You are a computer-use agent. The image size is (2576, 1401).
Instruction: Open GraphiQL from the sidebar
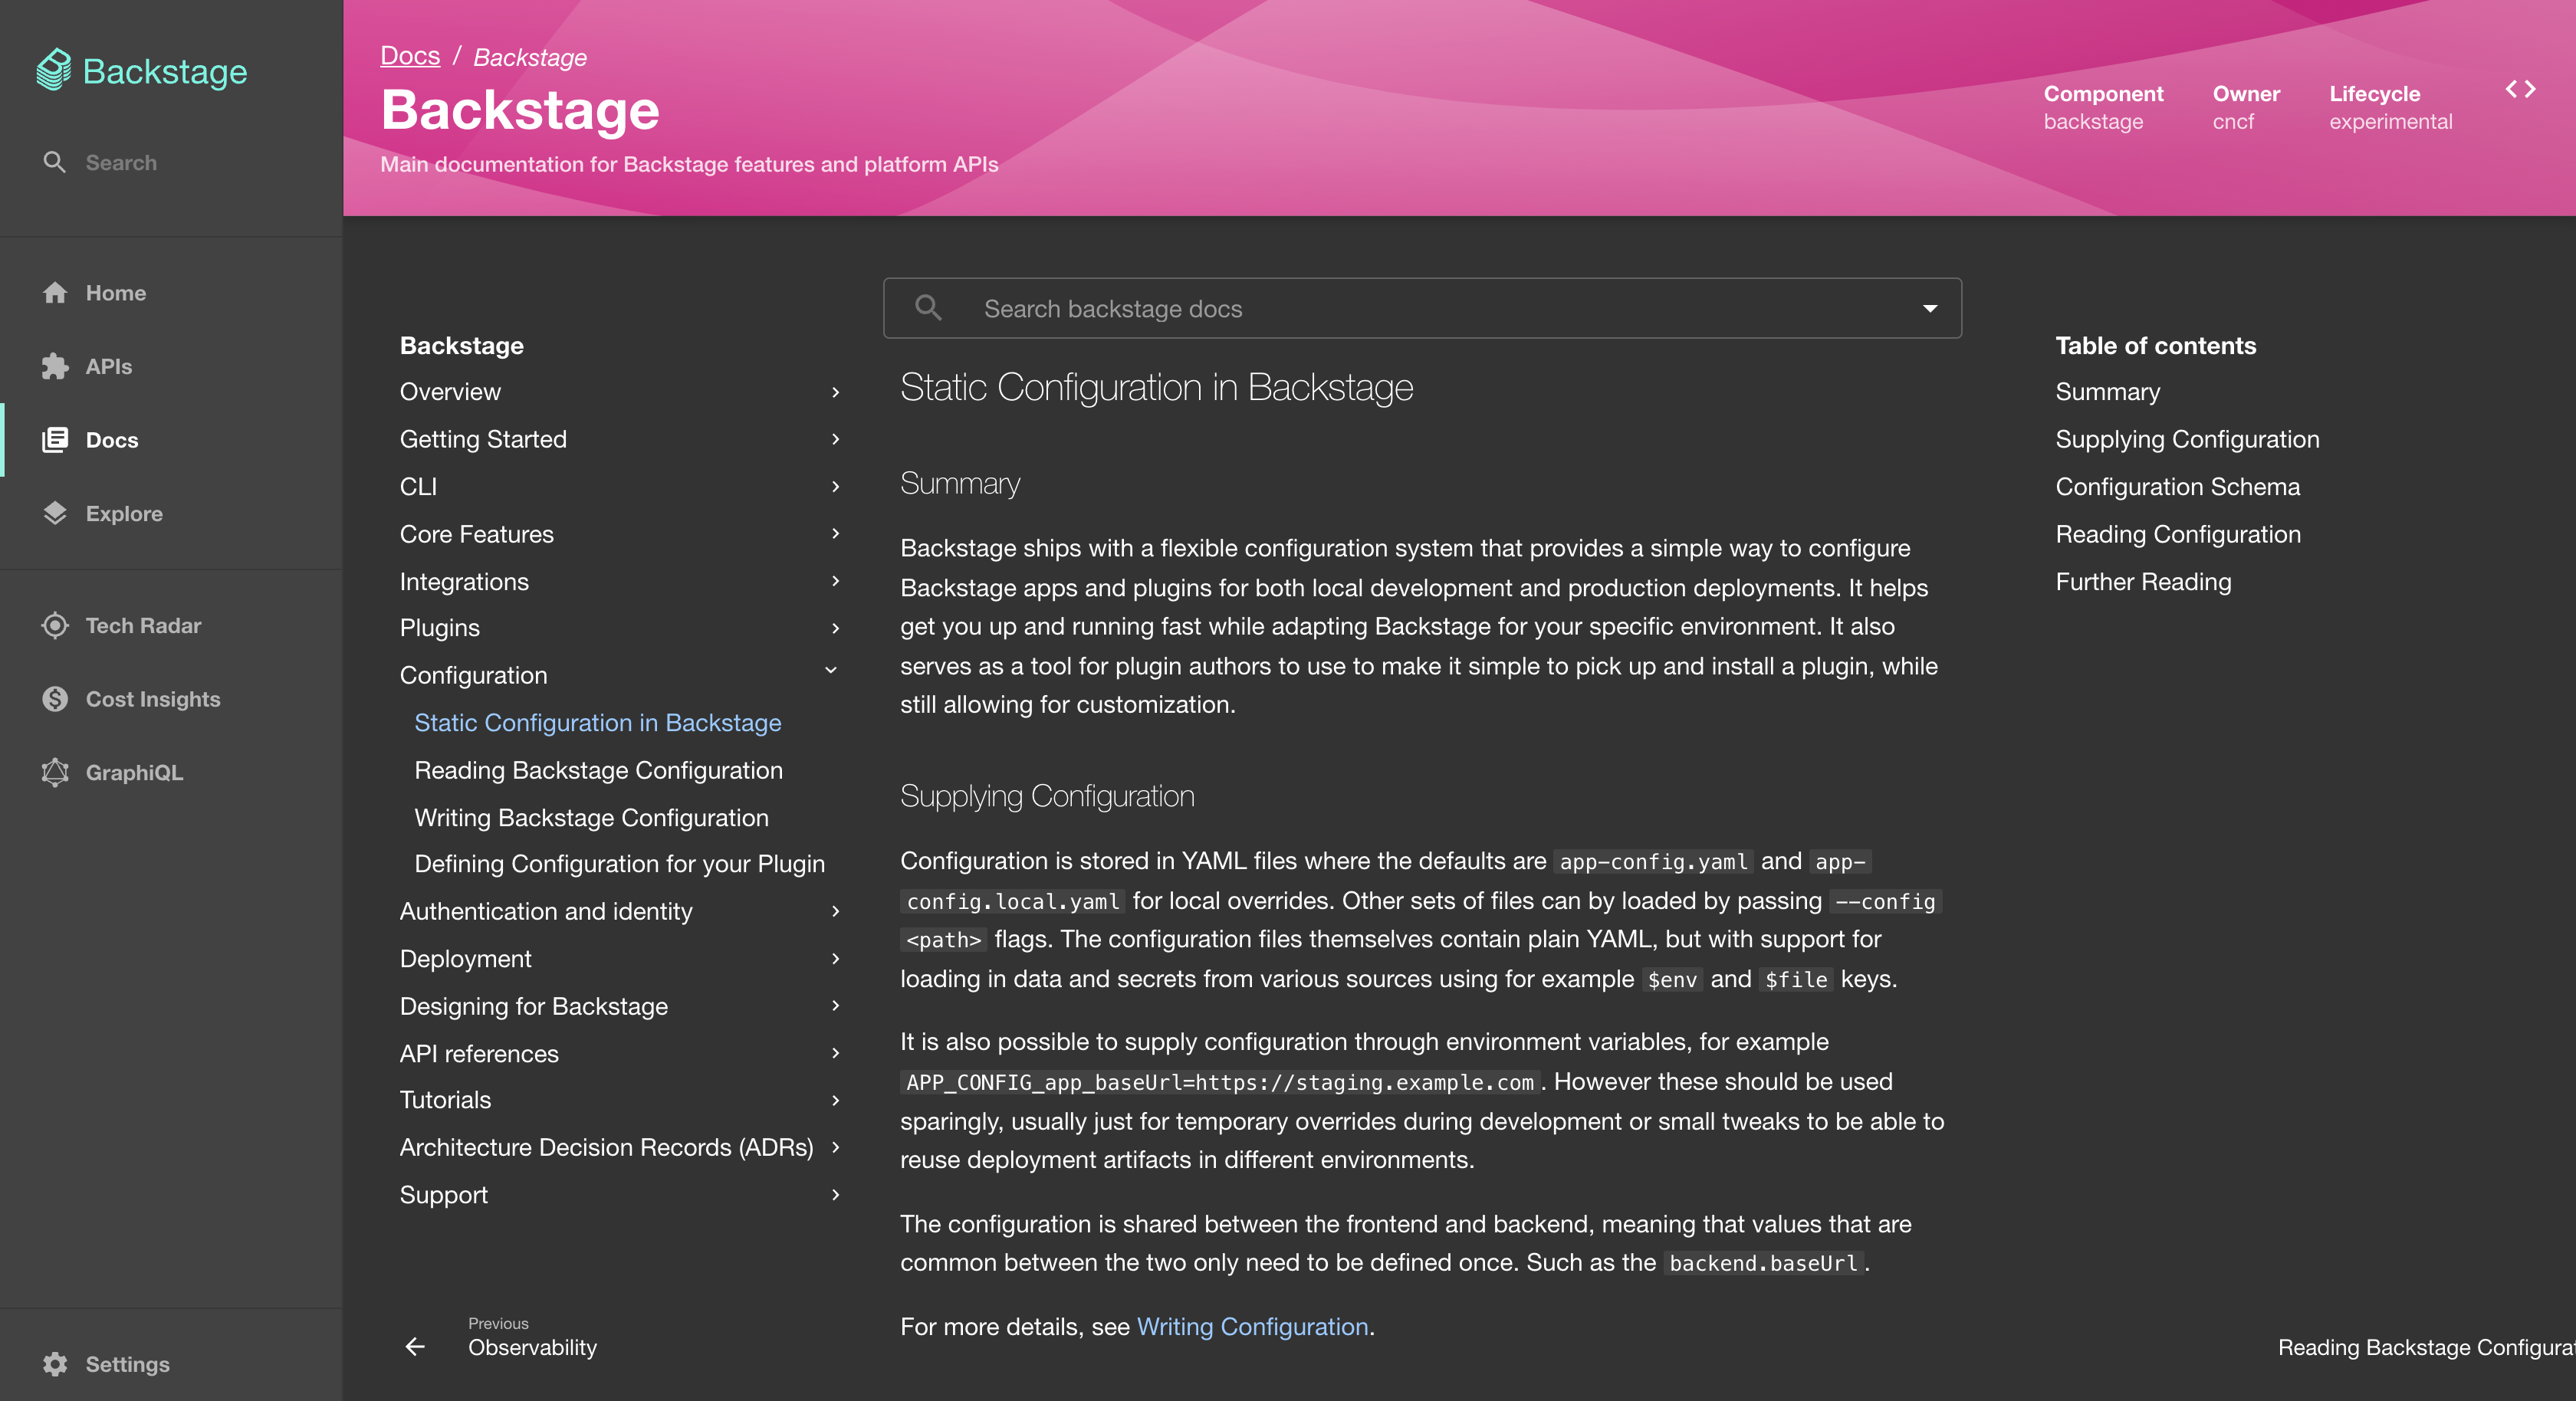pyautogui.click(x=133, y=772)
